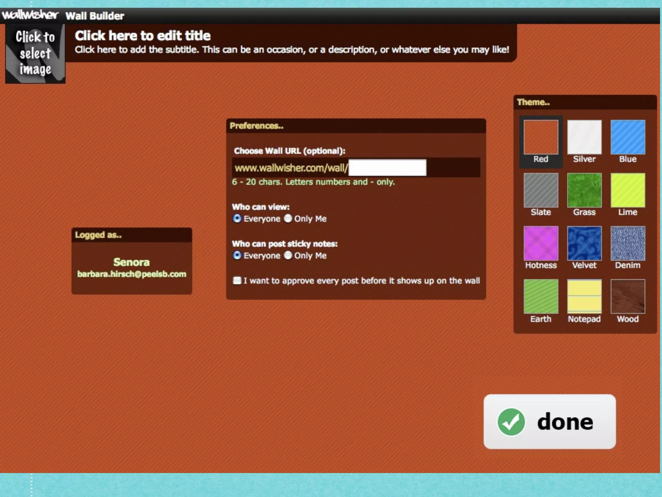Select the Velvet blue theme
The image size is (662, 497).
[x=584, y=243]
